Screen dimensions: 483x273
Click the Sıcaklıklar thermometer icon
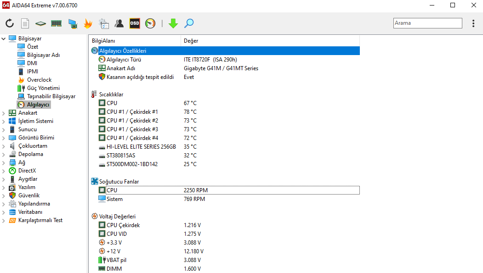click(x=94, y=95)
